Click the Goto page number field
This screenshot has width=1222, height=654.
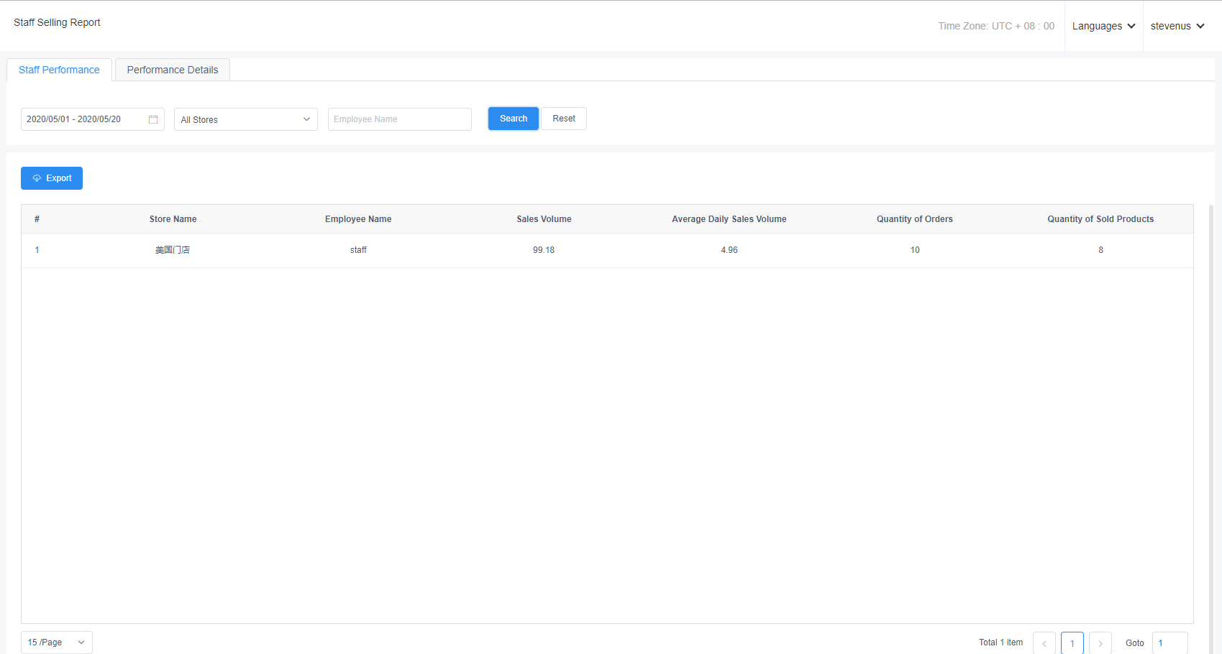pos(1169,643)
